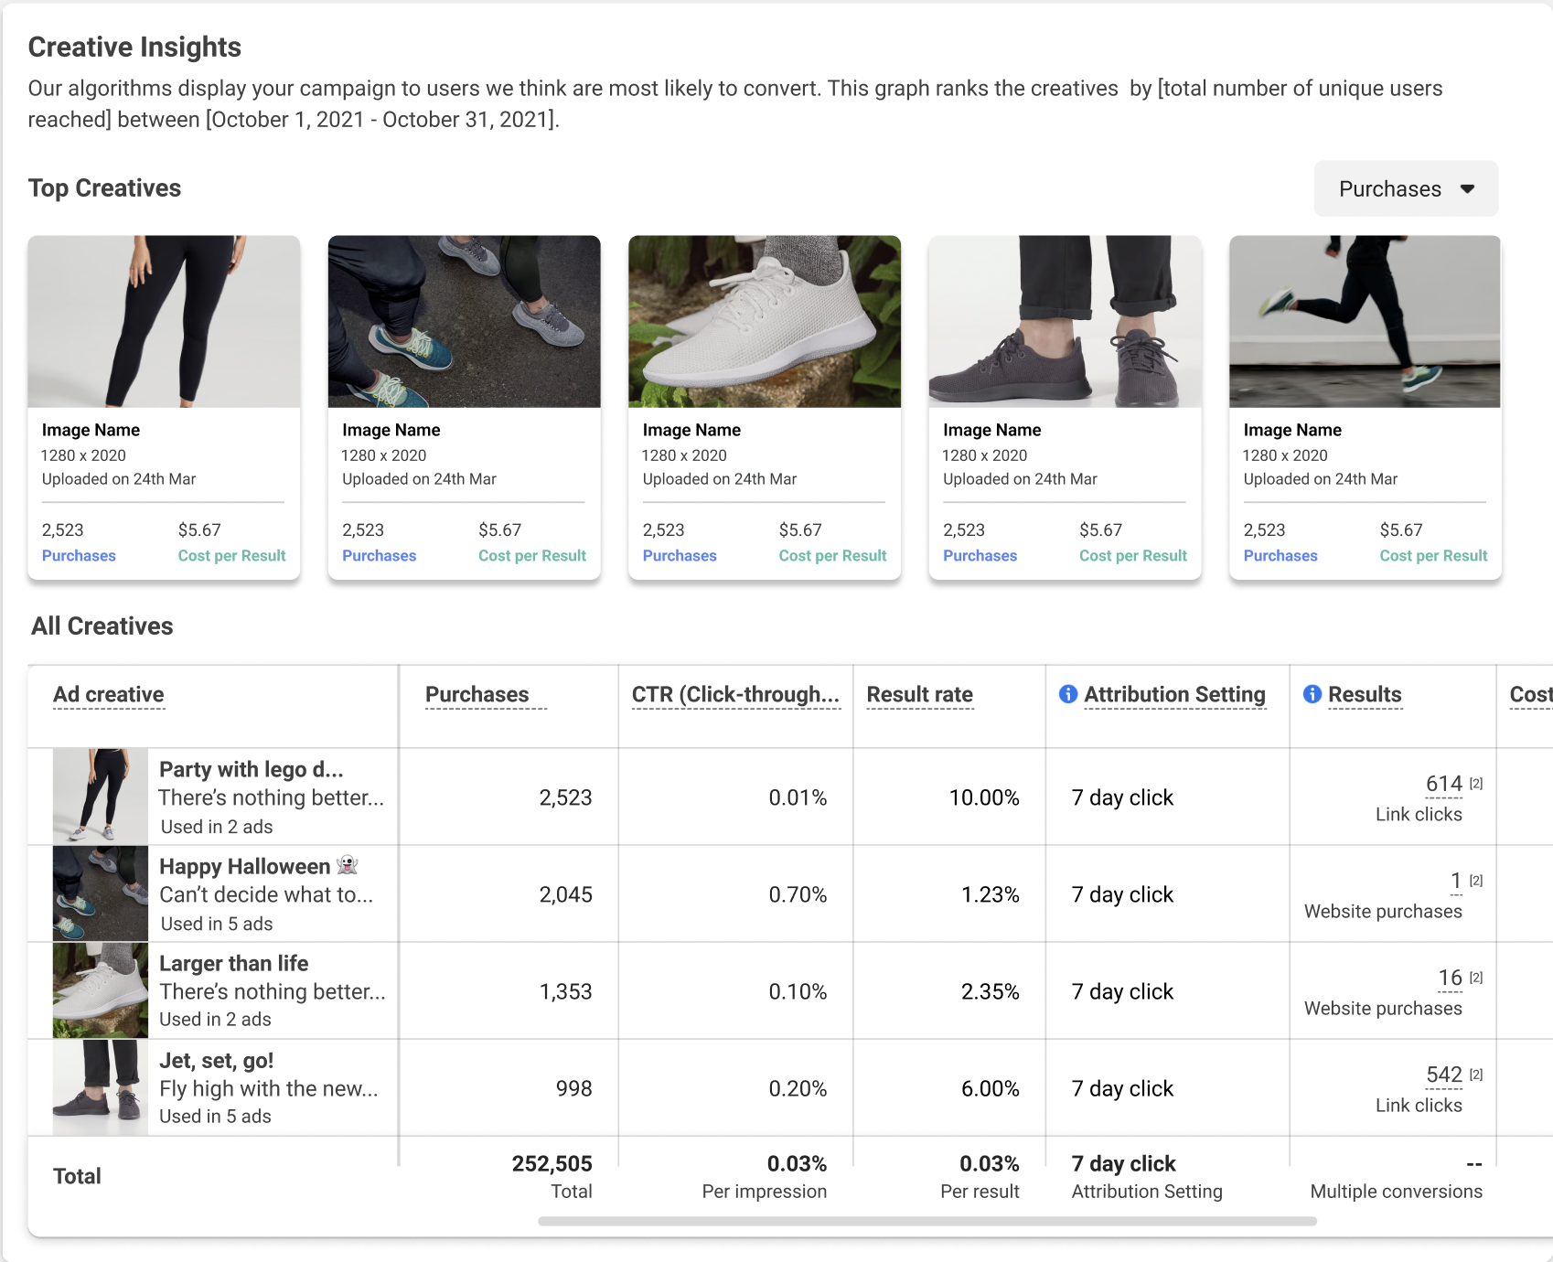Open the black leggings top creative image
Image resolution: width=1553 pixels, height=1262 pixels.
tap(164, 322)
